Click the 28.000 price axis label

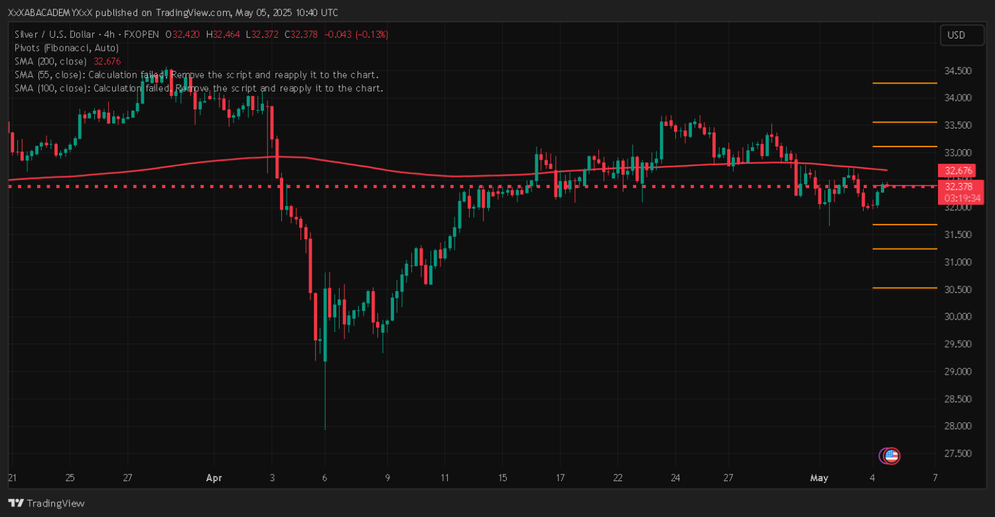(959, 426)
